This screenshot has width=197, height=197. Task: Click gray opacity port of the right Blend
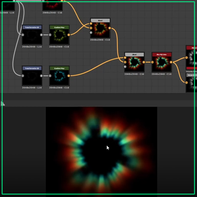click(x=125, y=67)
